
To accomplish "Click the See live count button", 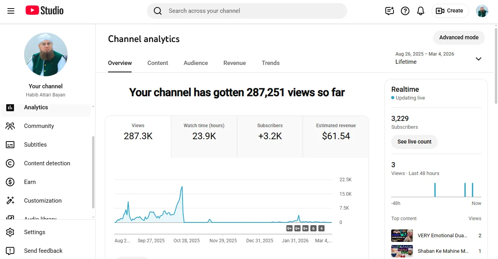I will pyautogui.click(x=414, y=142).
